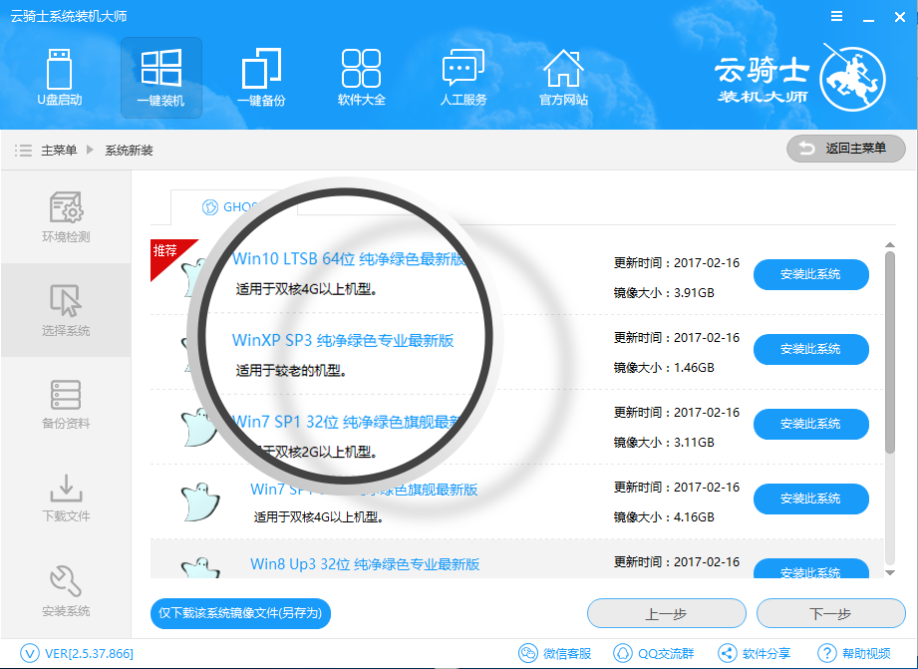The image size is (918, 669).
Task: Click the system list vertical scrollbar
Action: [x=890, y=349]
